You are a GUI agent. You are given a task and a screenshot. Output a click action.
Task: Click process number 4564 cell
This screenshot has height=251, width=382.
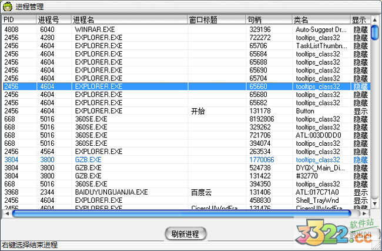47,152
